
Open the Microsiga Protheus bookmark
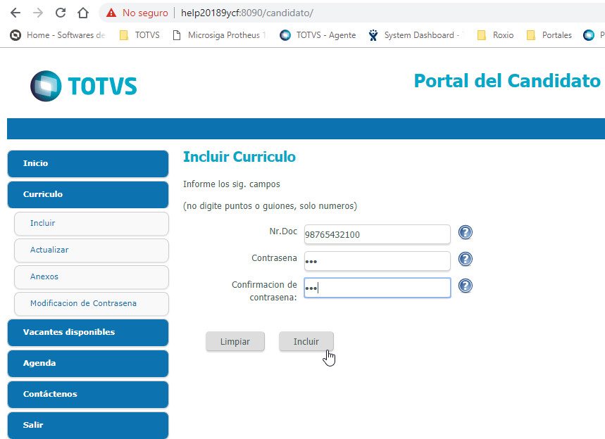pos(219,35)
